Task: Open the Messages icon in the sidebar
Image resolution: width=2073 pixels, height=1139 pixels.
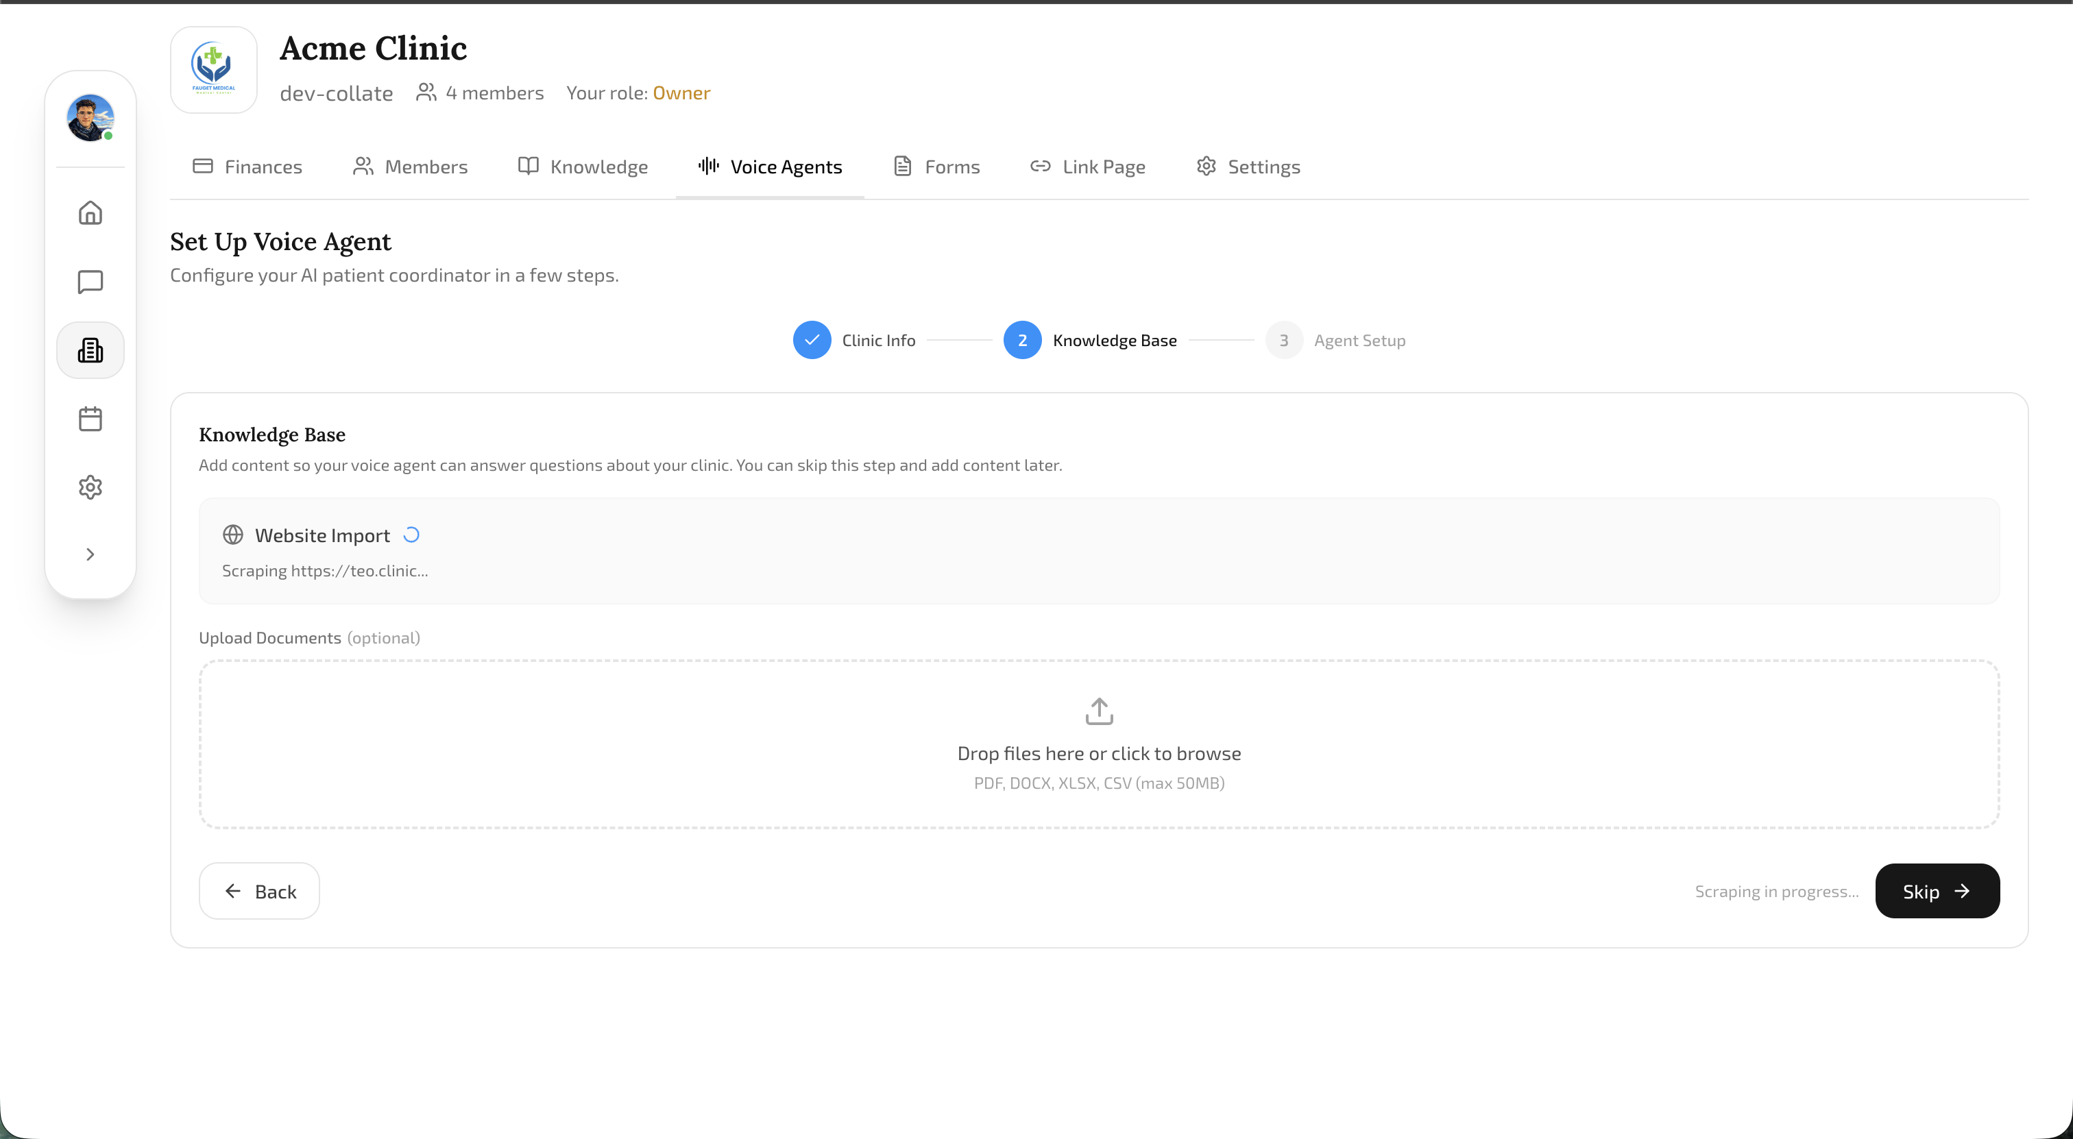Action: pos(90,282)
